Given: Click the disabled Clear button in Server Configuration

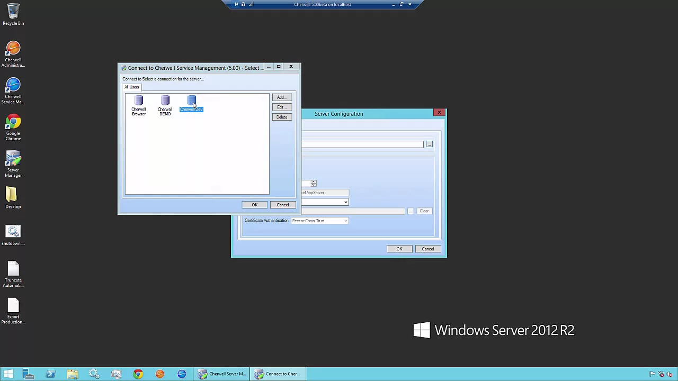Looking at the screenshot, I should [x=424, y=211].
